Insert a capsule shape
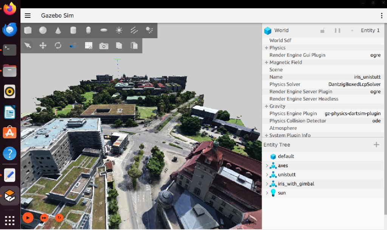The height and width of the screenshot is (230, 387). click(88, 30)
